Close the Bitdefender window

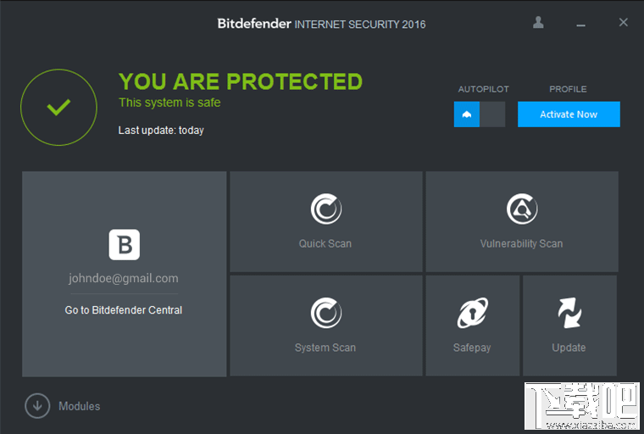[x=623, y=22]
